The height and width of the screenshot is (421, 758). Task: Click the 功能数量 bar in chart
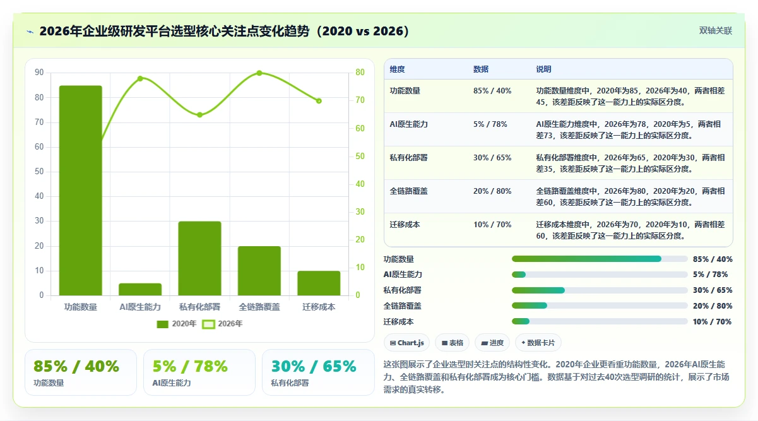click(x=81, y=191)
